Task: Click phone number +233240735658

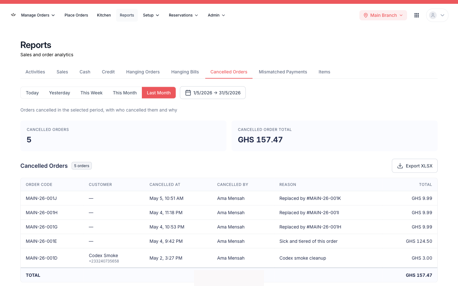Action: [x=104, y=261]
